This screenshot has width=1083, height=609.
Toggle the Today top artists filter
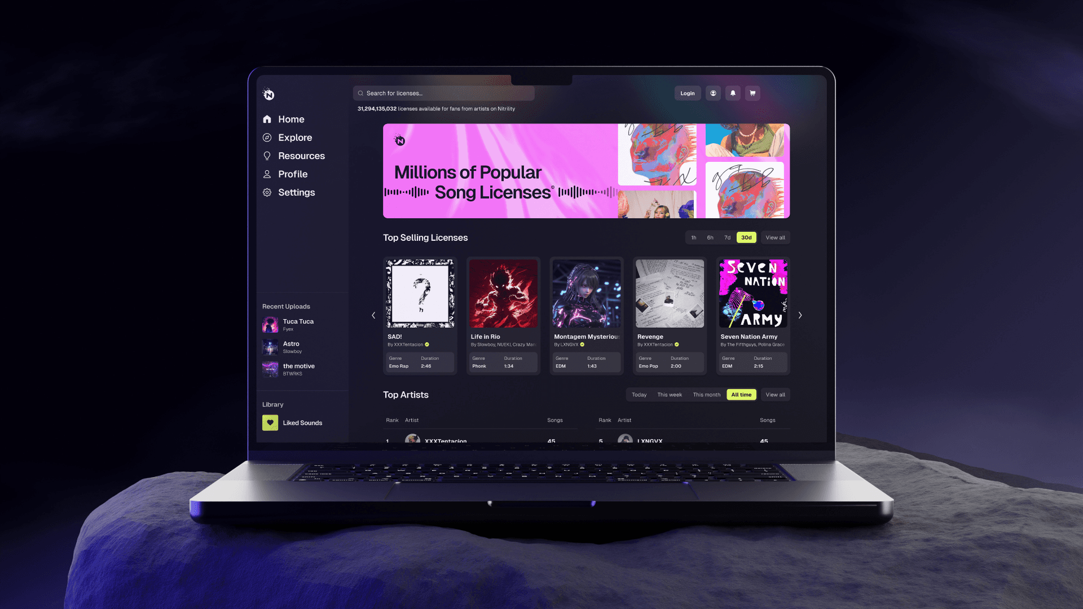point(639,395)
